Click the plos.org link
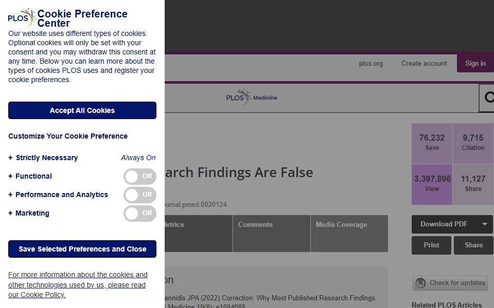This screenshot has height=308, width=494. (371, 64)
